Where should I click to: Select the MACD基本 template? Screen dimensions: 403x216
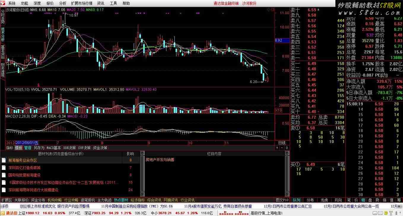pyautogui.click(x=54, y=147)
